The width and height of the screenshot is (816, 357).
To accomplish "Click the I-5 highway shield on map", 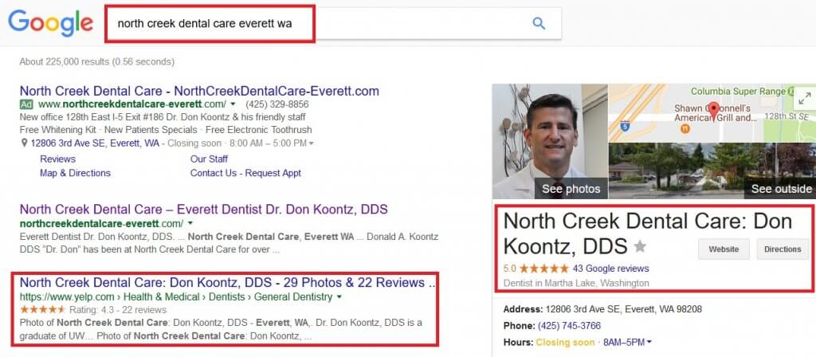I will [625, 125].
